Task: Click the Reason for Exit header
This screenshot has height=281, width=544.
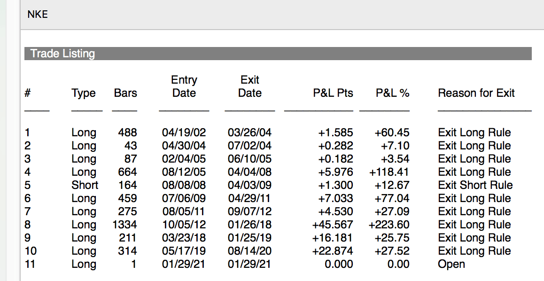Action: point(476,93)
